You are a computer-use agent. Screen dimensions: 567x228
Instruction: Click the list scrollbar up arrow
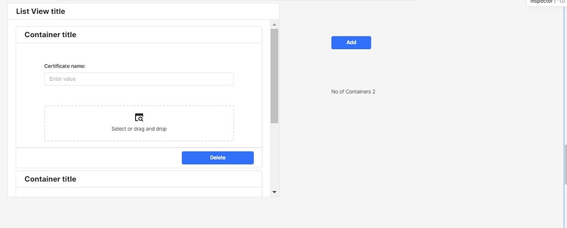click(x=274, y=24)
